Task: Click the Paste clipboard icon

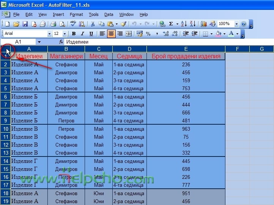Action: (110, 24)
